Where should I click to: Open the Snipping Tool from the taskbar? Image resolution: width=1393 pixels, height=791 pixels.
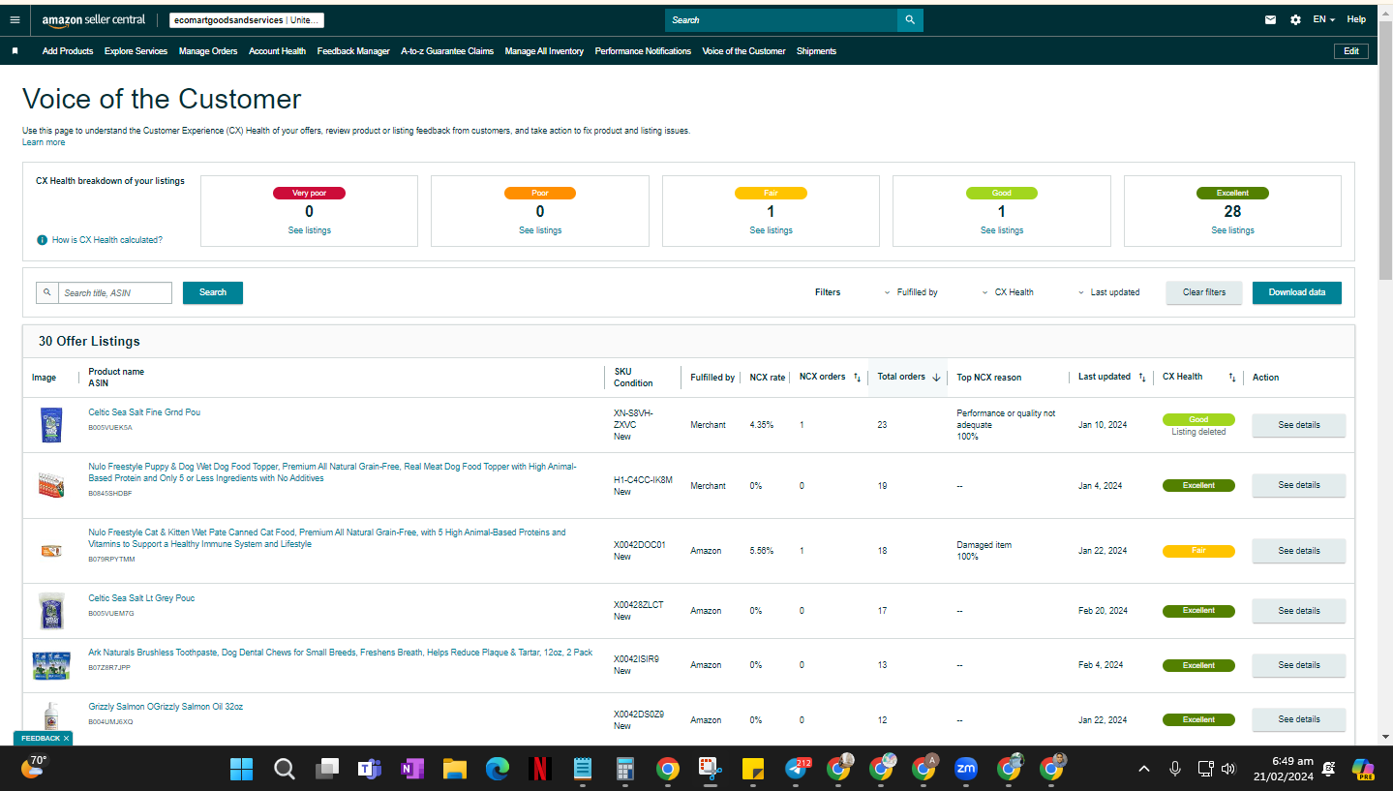pos(710,769)
